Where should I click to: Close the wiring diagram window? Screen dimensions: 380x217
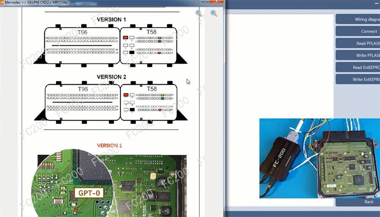217,2
